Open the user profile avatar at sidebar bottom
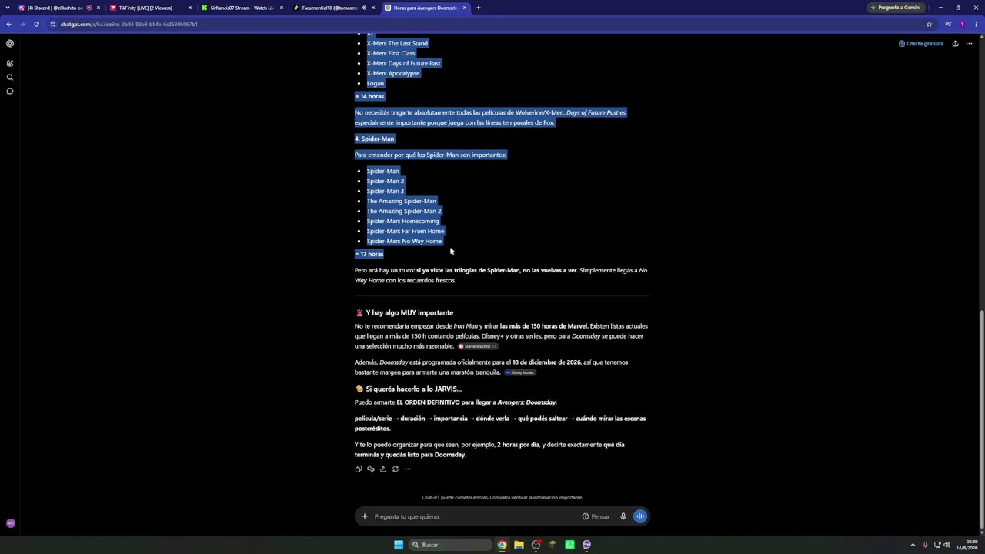Image resolution: width=985 pixels, height=554 pixels. [x=10, y=523]
